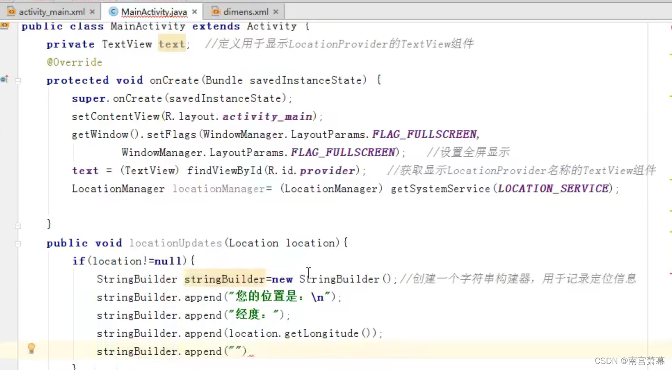This screenshot has height=370, width=672.
Task: Click the 'super' keyword
Action: 89,98
